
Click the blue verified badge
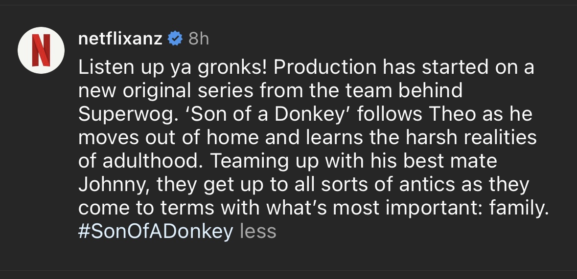click(x=174, y=39)
